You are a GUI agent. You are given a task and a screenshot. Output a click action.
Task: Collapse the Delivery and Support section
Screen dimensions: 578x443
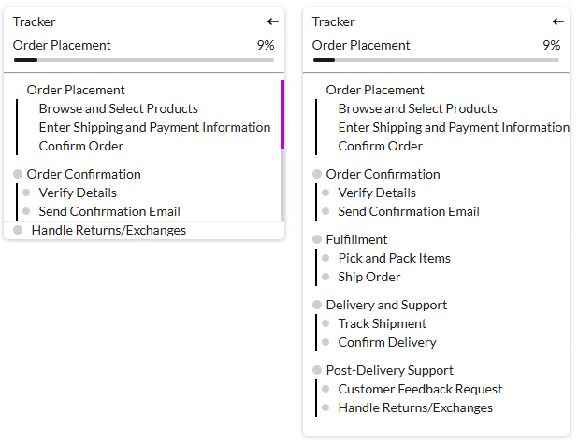coord(386,306)
